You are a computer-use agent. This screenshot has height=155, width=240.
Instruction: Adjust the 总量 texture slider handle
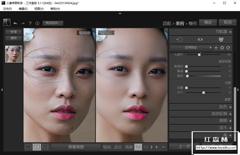(x=187, y=88)
